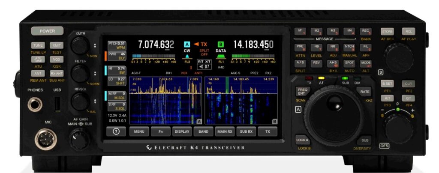Hit the TUNE button
This screenshot has height=173, width=439.
point(38,45)
